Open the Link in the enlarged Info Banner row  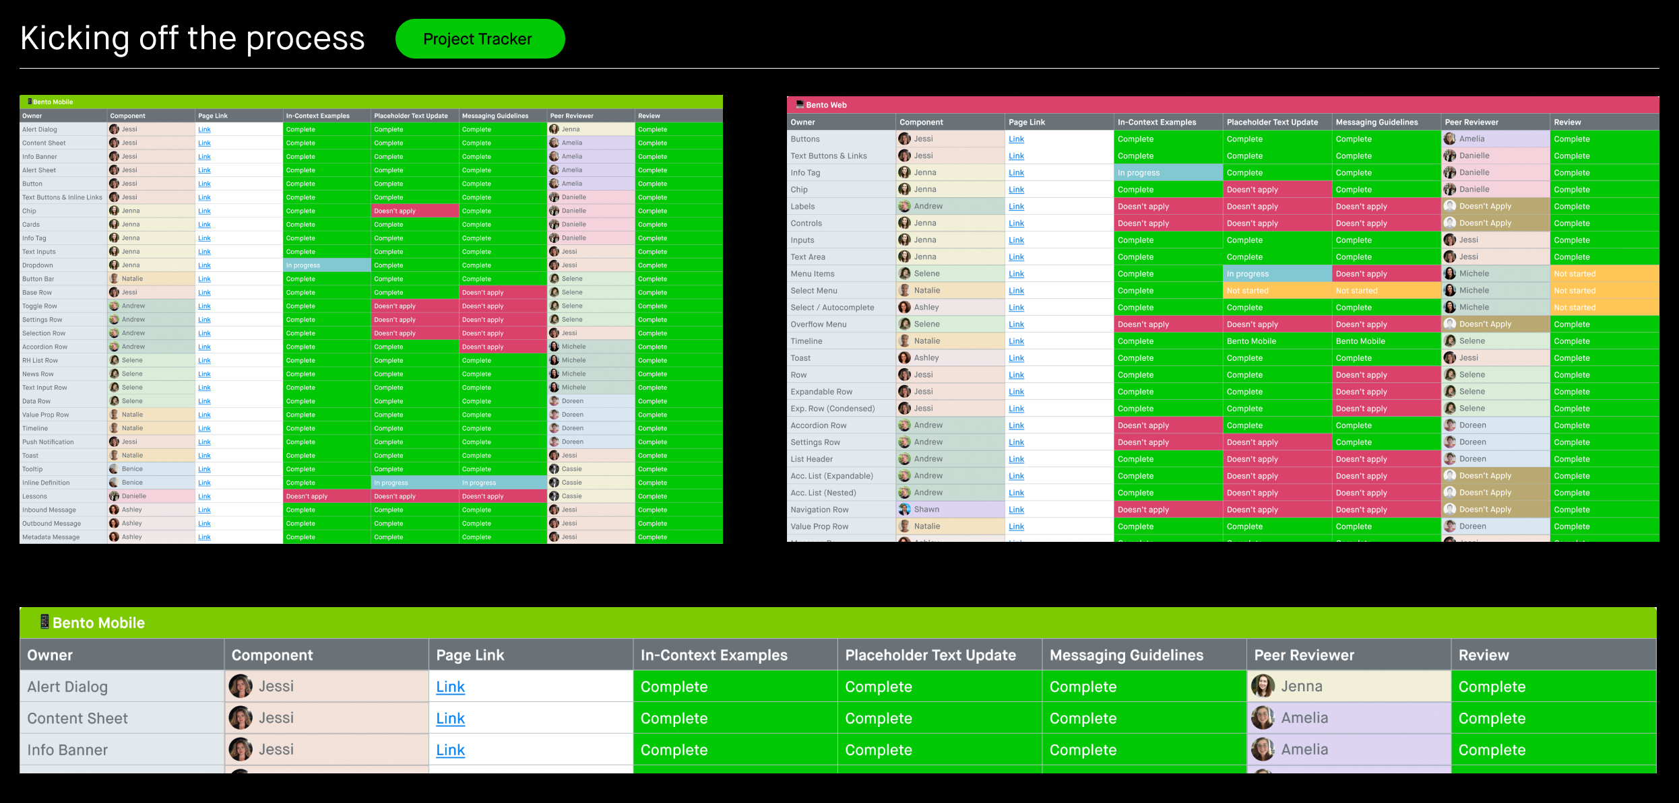pyautogui.click(x=450, y=750)
